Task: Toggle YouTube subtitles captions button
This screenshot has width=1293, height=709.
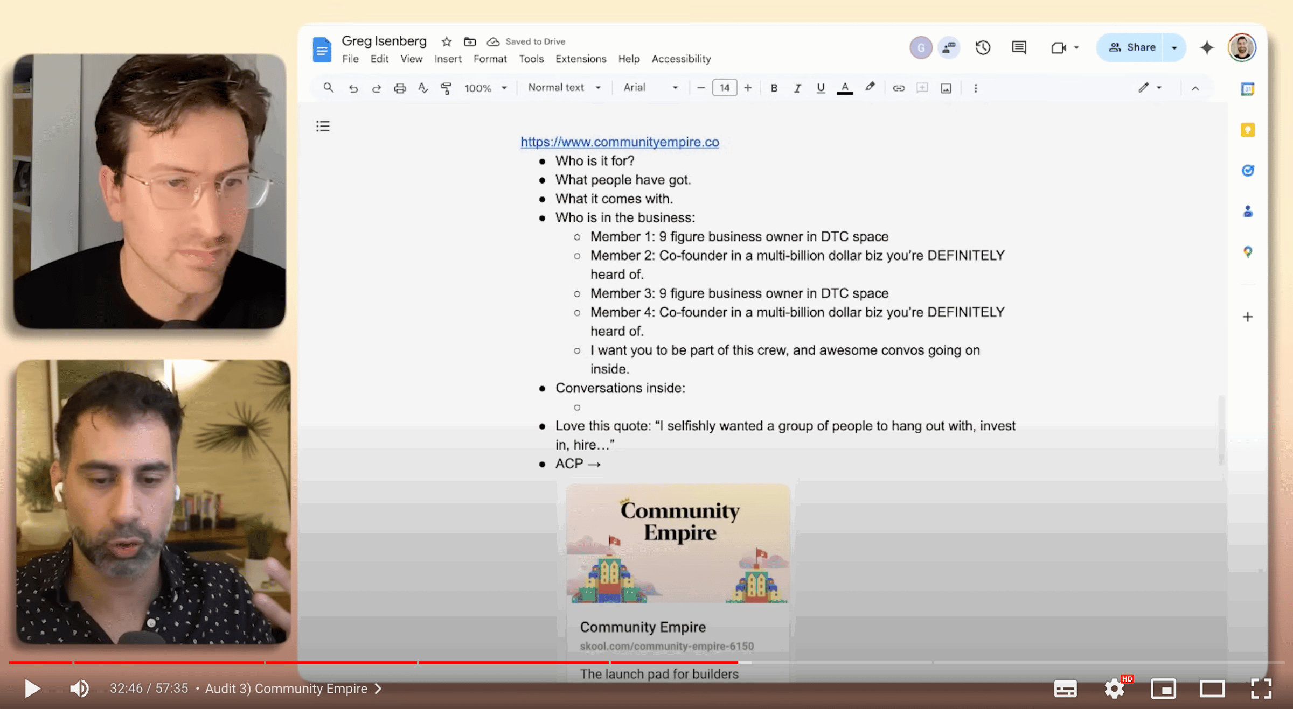Action: (1065, 689)
